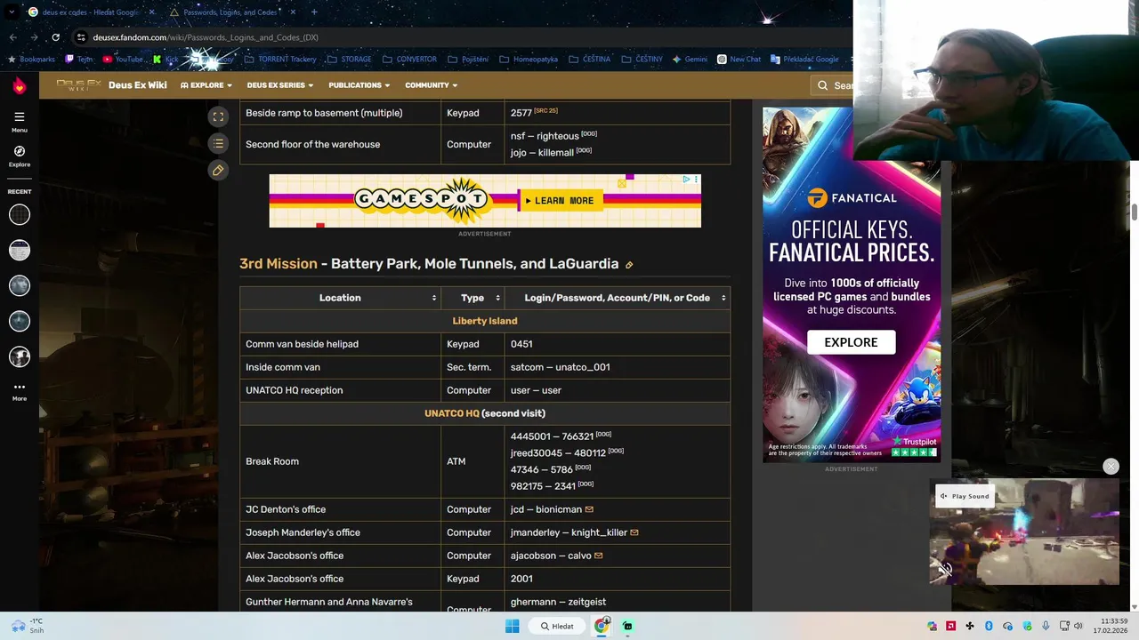Viewport: 1139px width, 640px height.
Task: Open the STORAGE bookmark folder
Action: [350, 60]
